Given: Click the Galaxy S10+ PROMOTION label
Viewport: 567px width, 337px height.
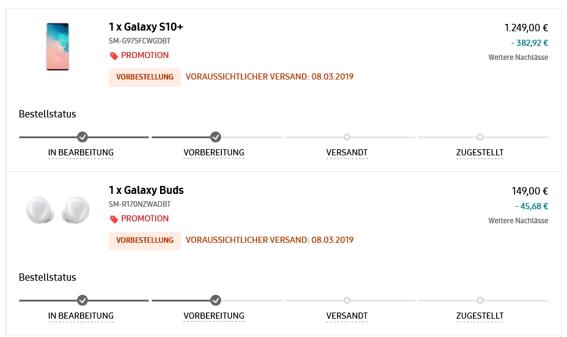Looking at the screenshot, I should (145, 56).
